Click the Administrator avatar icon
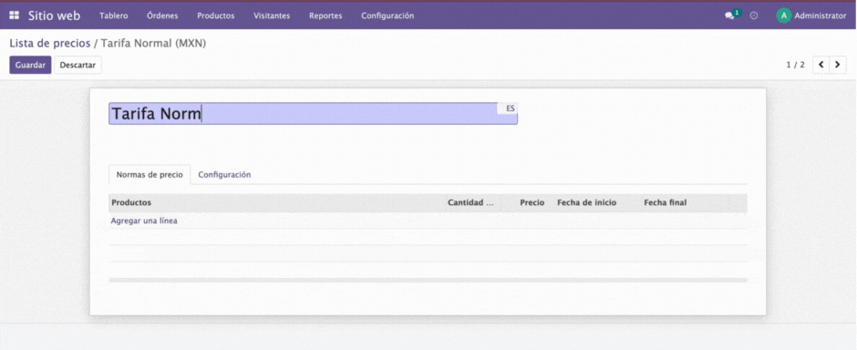The height and width of the screenshot is (350, 857). tap(783, 15)
